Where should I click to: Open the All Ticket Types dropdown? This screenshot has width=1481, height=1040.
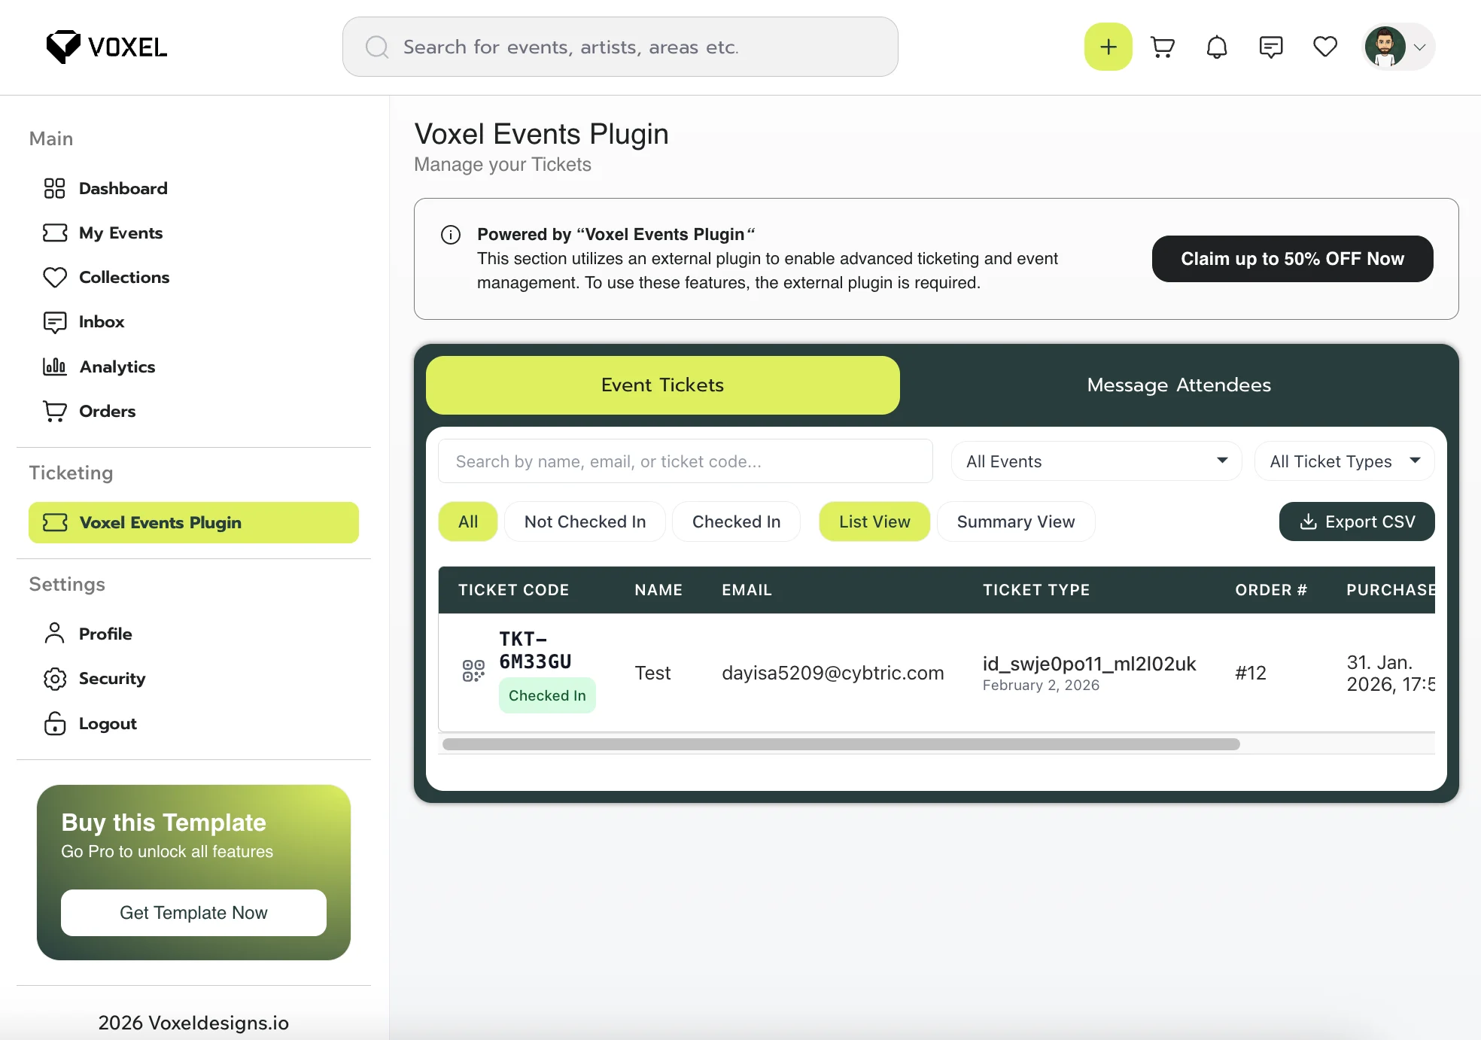pos(1344,461)
